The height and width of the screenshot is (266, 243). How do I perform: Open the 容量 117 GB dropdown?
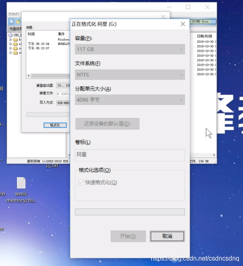pyautogui.click(x=130, y=50)
